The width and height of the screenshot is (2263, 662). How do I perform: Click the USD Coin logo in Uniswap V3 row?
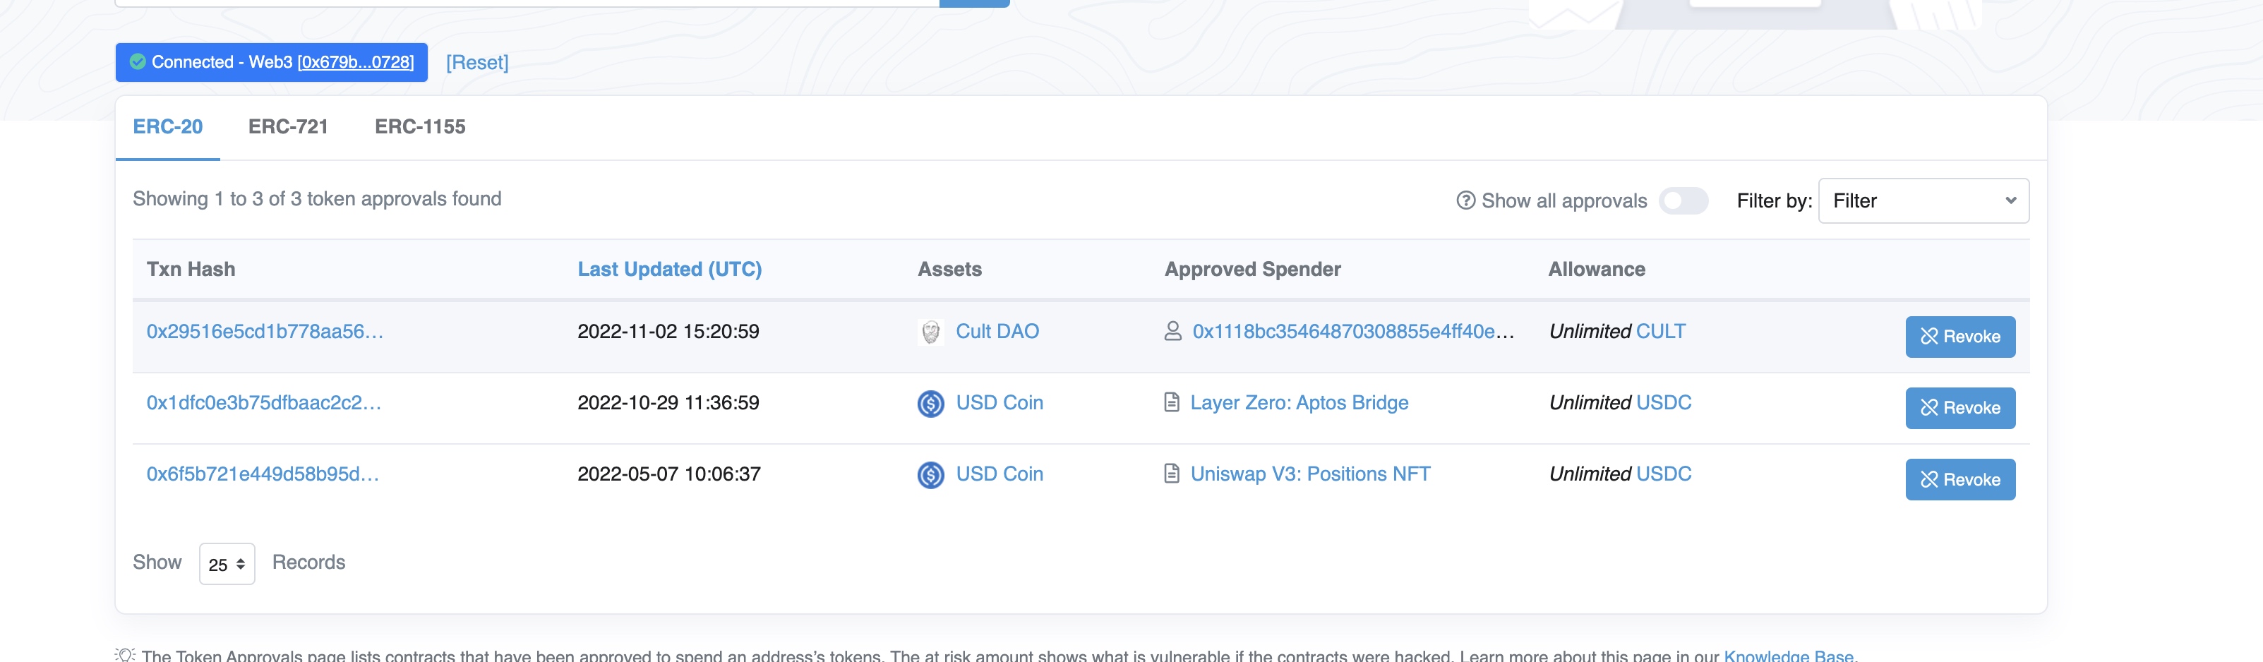pyautogui.click(x=930, y=474)
